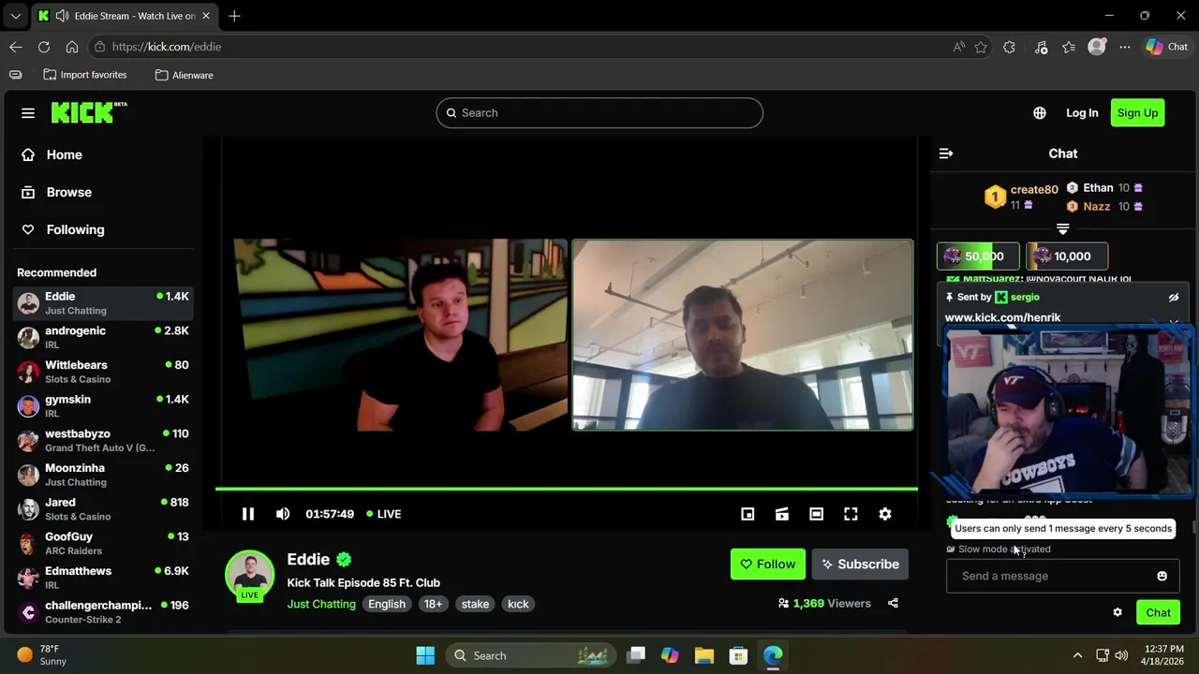Open Alienware bookmarks folder
Screen dimensions: 1199x674
click(185, 75)
